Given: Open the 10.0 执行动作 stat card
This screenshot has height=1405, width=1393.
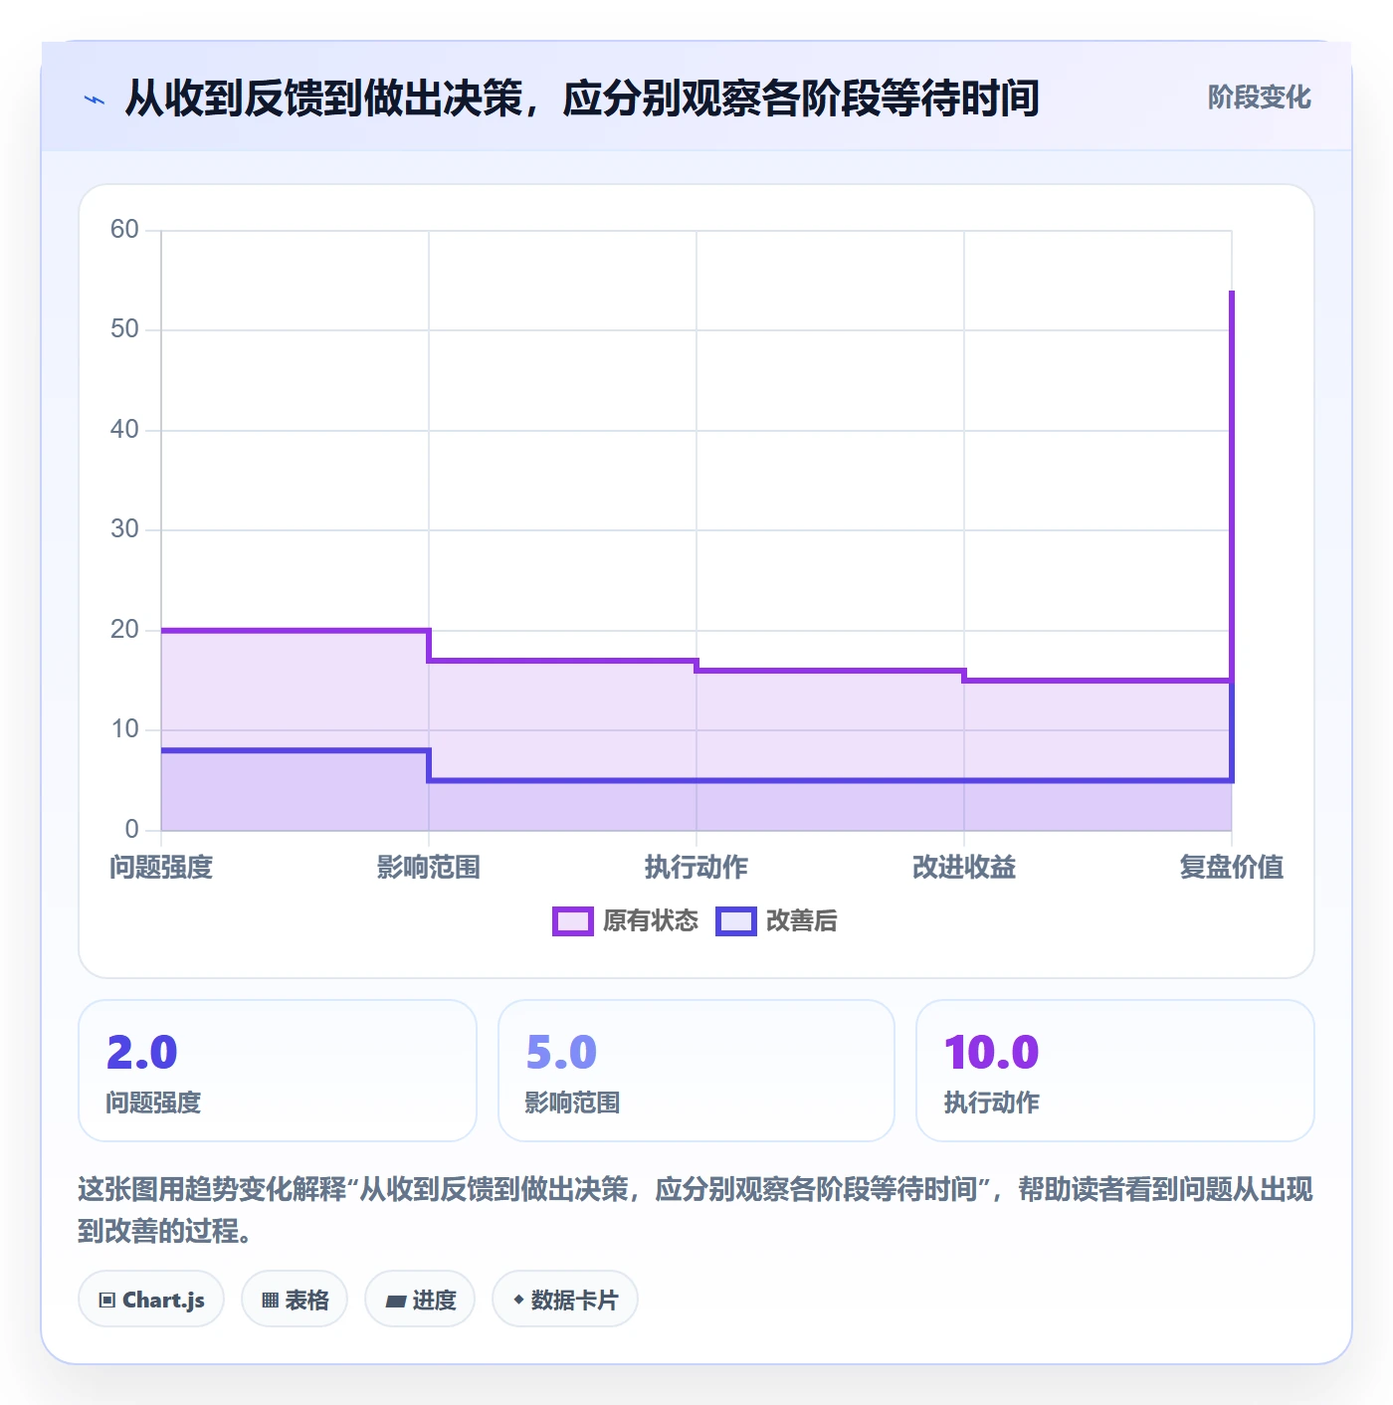Looking at the screenshot, I should click(x=1115, y=1071).
